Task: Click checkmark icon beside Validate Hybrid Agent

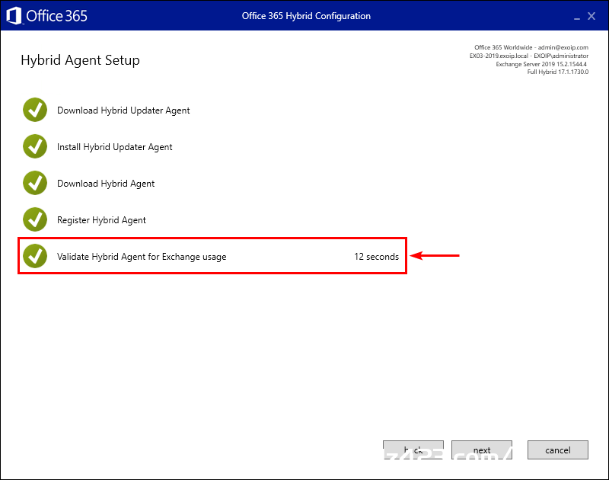Action: pos(35,256)
